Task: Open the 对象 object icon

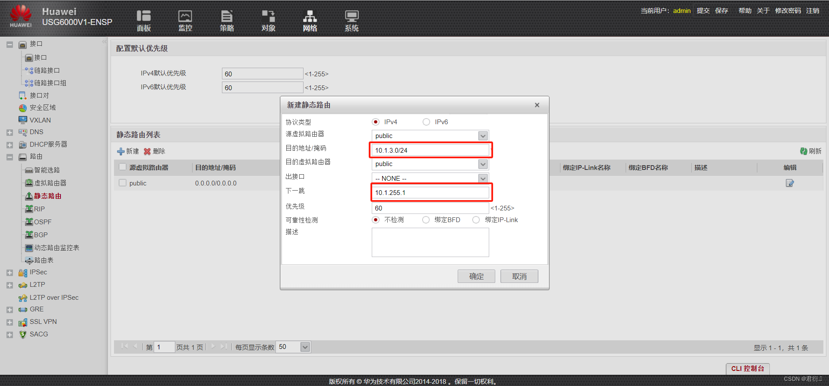Action: [x=268, y=20]
